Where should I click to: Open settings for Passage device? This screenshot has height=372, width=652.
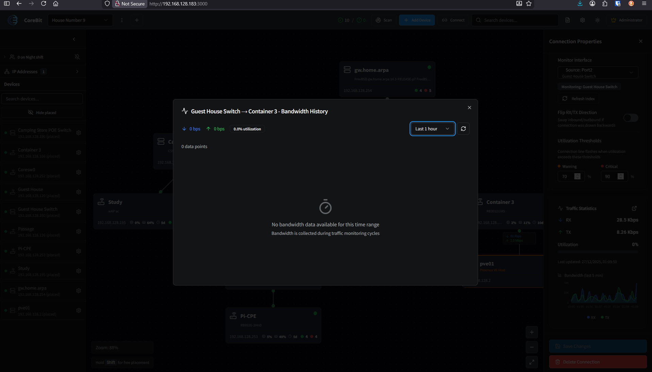pyautogui.click(x=79, y=231)
